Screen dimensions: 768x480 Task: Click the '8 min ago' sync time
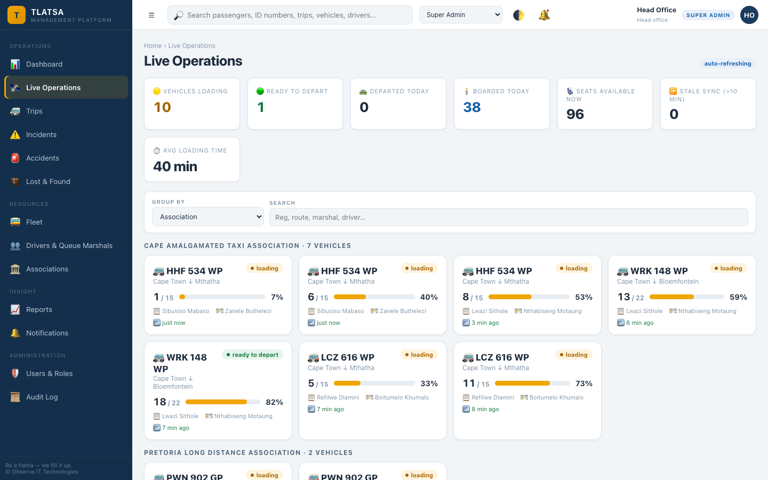[485, 409]
